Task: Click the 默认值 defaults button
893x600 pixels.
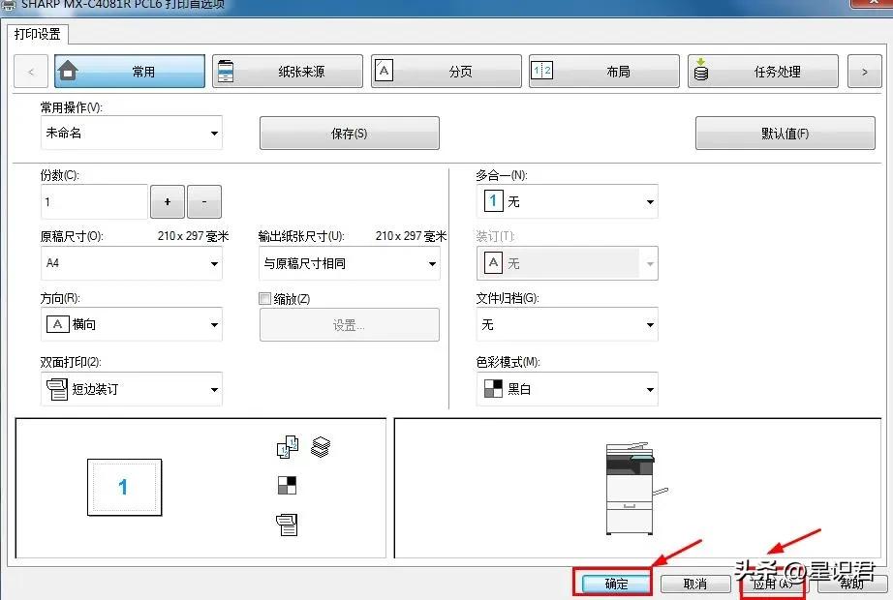Action: click(785, 133)
